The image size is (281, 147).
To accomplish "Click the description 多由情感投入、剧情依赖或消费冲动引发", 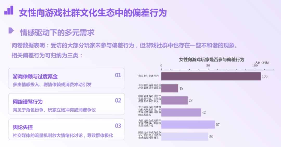I will 52,84.
